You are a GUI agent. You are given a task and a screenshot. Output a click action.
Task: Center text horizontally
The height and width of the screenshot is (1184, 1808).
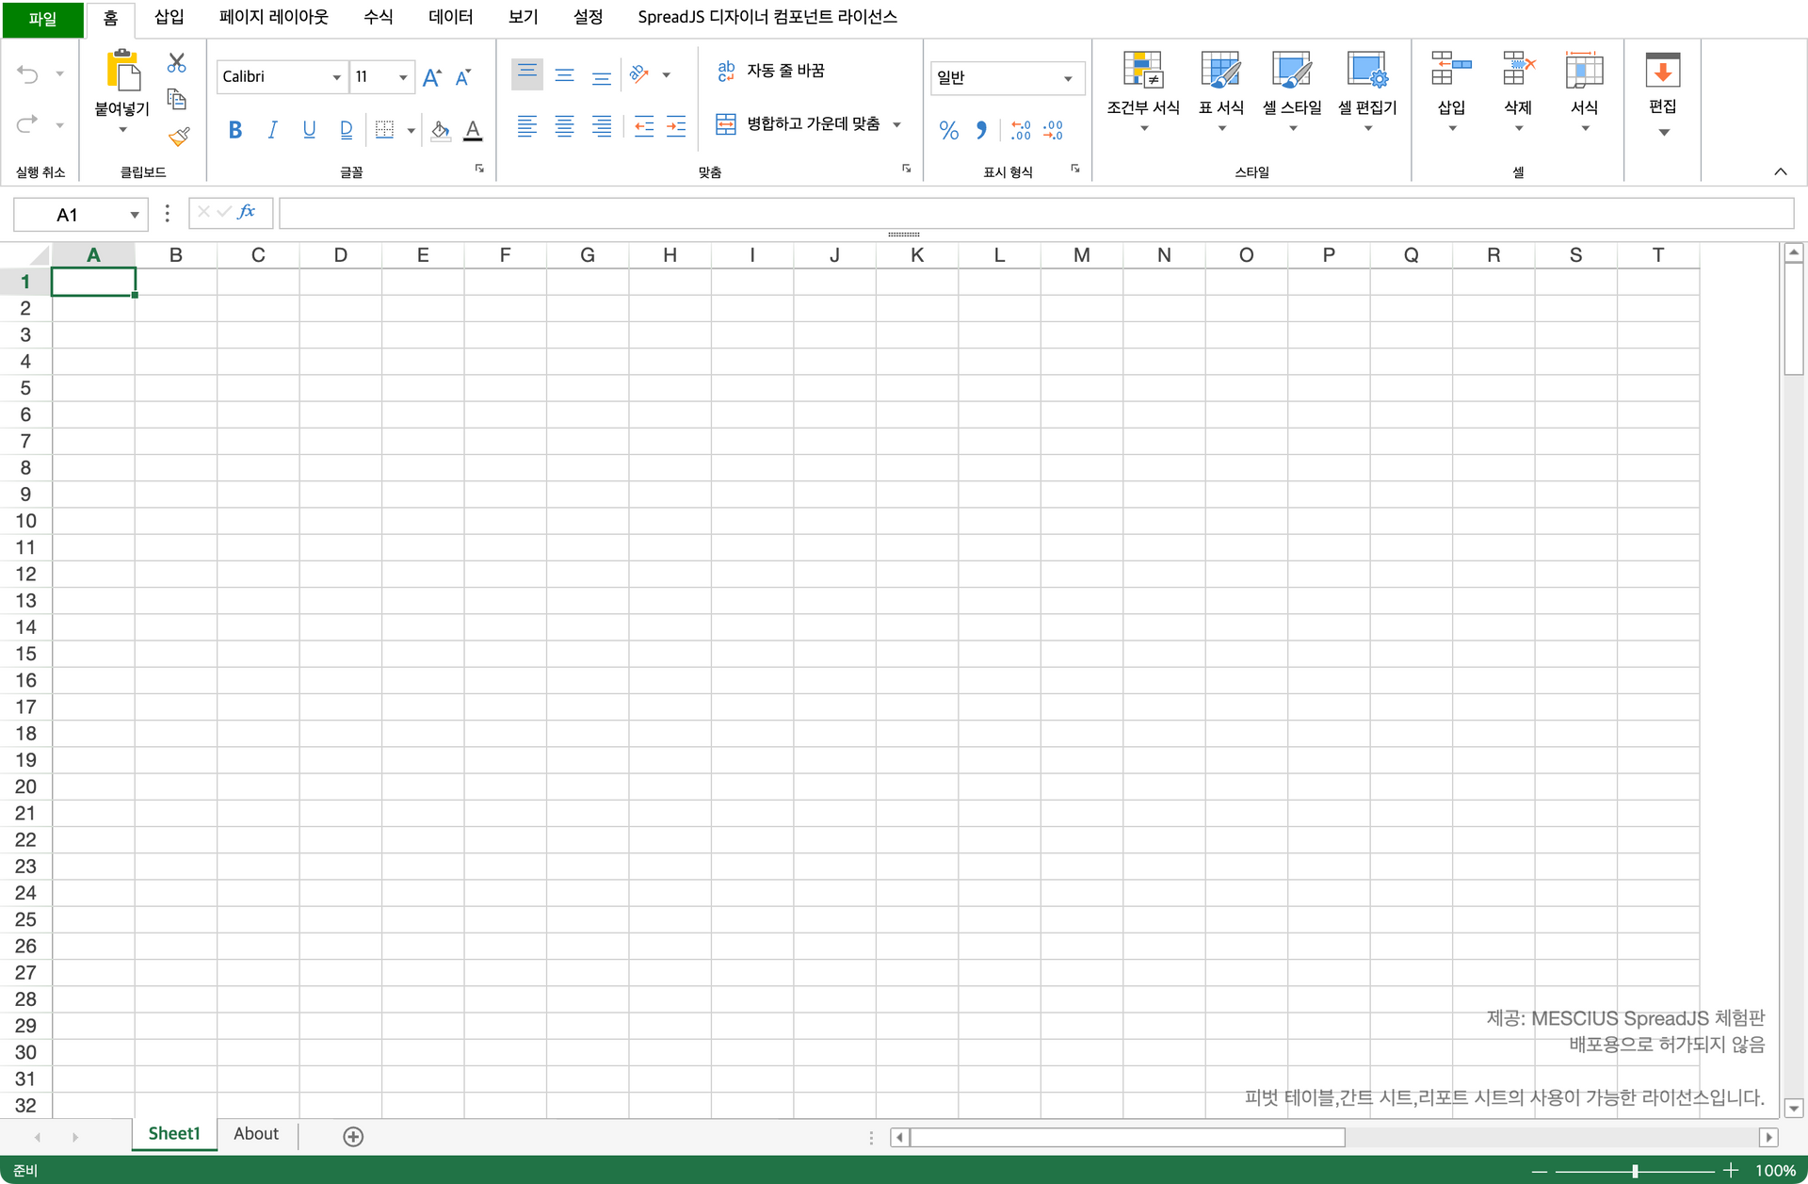click(x=564, y=126)
